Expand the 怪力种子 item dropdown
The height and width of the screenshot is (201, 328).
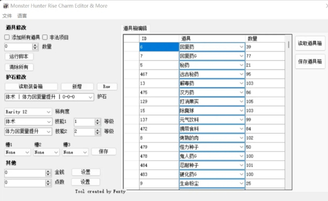[241, 147]
